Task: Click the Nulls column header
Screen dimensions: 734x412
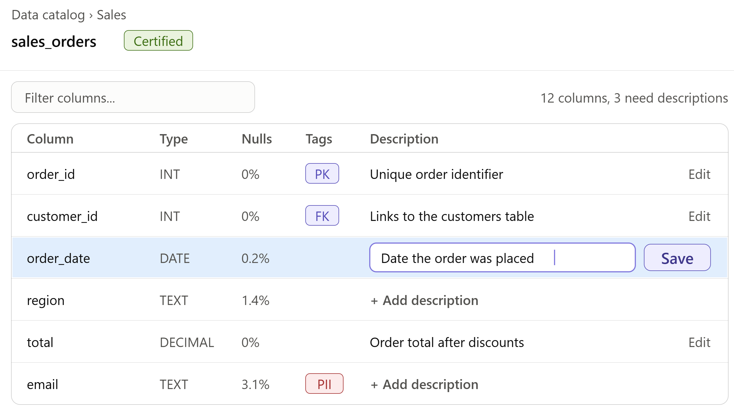Action: pyautogui.click(x=256, y=139)
